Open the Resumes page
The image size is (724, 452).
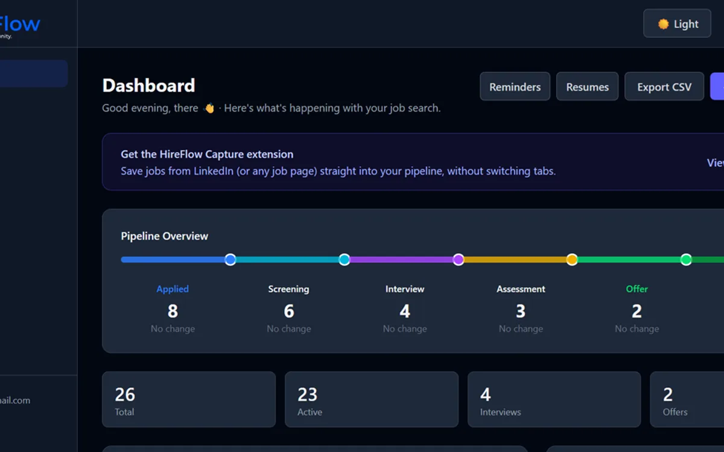click(587, 87)
